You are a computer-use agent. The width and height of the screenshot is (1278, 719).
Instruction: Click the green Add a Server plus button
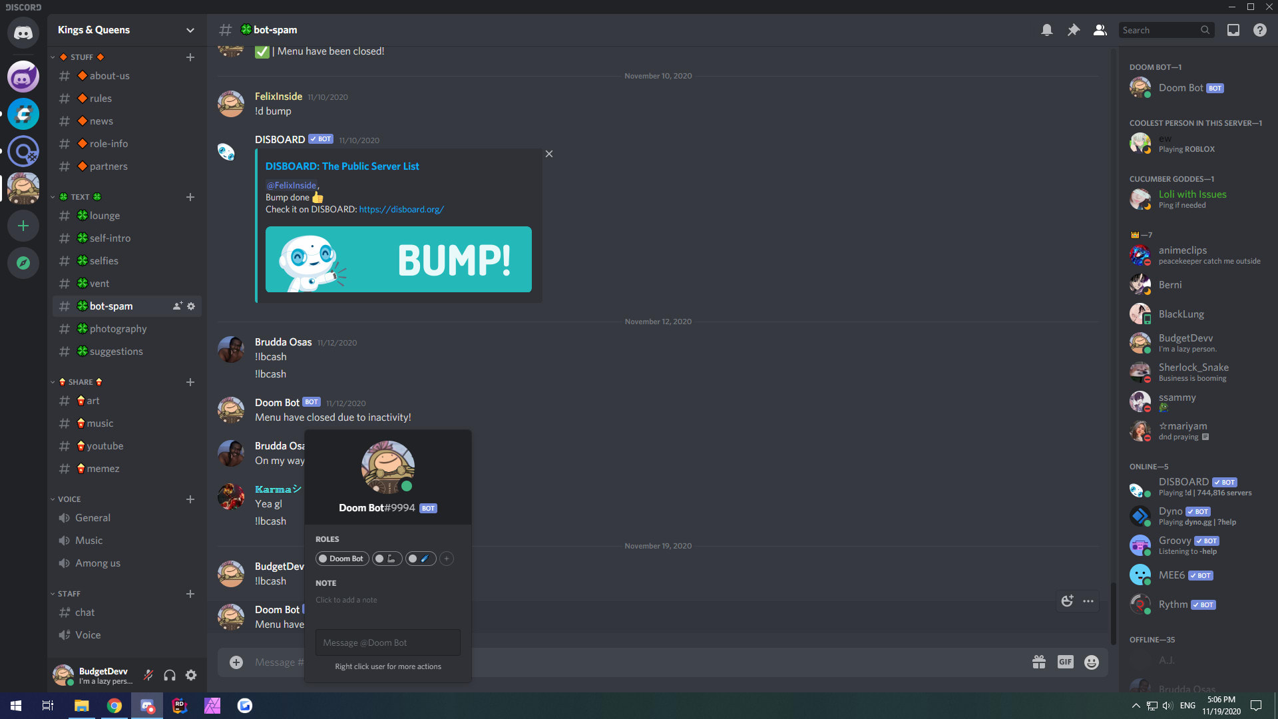click(x=23, y=226)
